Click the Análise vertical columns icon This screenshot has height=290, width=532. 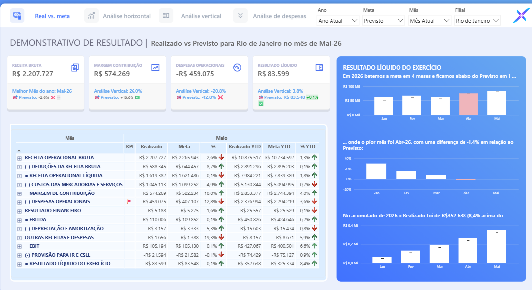point(166,16)
